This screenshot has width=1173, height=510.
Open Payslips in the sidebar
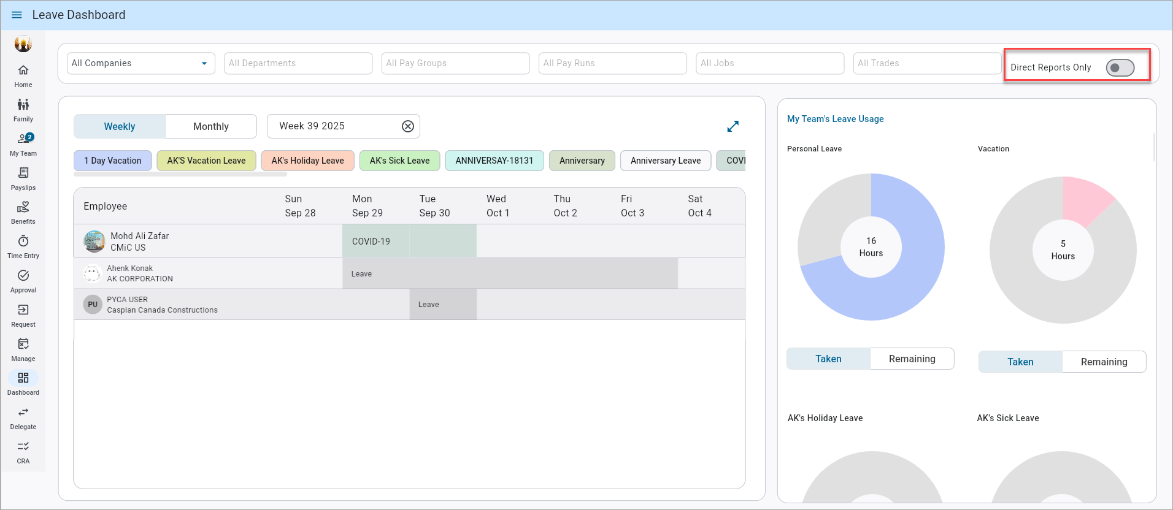[x=23, y=178]
